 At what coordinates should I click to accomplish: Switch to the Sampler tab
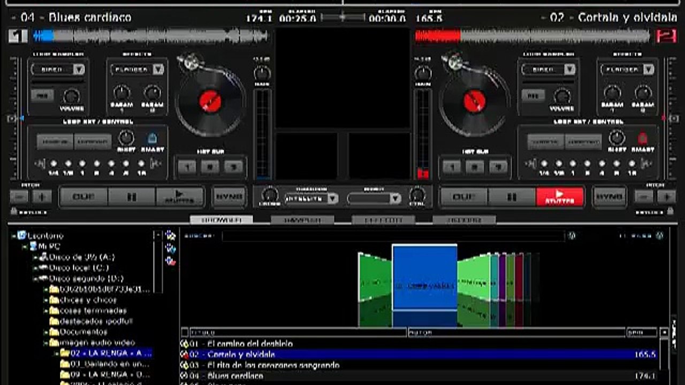point(302,220)
